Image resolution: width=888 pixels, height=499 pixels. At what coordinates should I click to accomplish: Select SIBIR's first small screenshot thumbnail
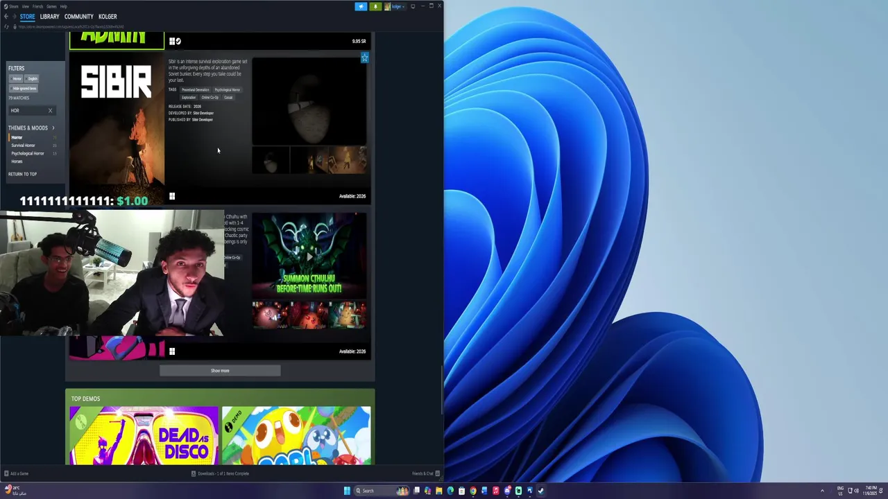(271, 161)
